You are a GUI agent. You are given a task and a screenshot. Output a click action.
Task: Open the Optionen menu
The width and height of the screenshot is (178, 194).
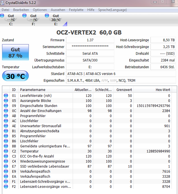coord(40,10)
